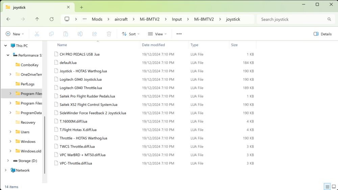Click Mods in the breadcrumb path
338x190 pixels.
[x=97, y=19]
